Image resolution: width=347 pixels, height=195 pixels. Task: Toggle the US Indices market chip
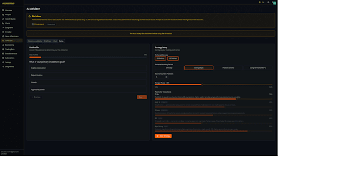pyautogui.click(x=173, y=59)
